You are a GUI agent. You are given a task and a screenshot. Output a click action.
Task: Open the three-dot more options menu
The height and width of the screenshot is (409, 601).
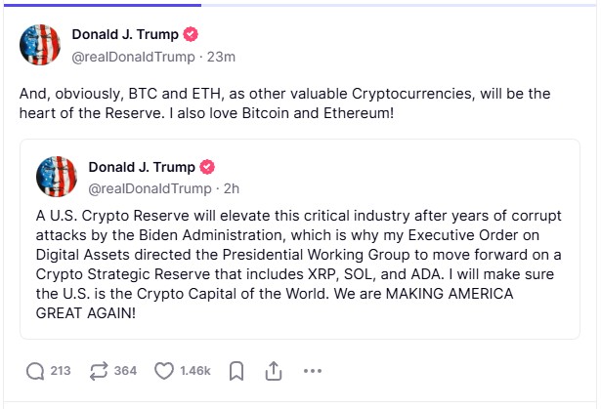click(313, 371)
